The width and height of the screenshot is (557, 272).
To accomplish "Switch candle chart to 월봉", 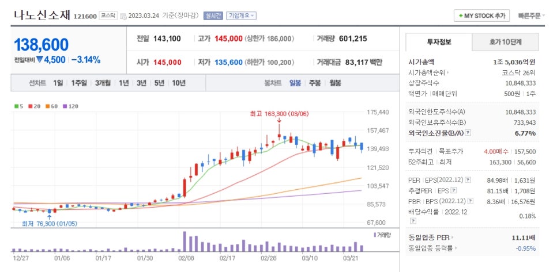I will (x=335, y=83).
